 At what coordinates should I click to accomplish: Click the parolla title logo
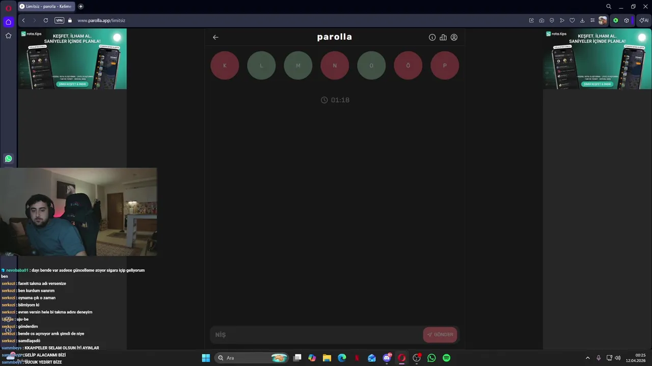pos(335,37)
